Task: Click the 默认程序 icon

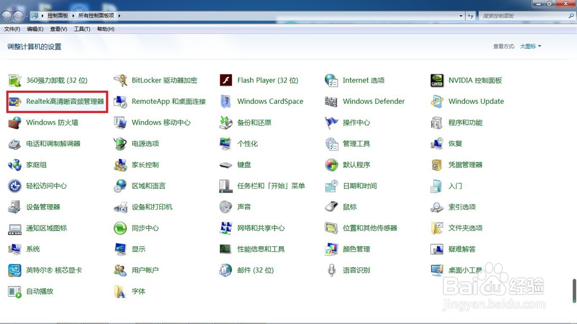Action: tap(331, 165)
